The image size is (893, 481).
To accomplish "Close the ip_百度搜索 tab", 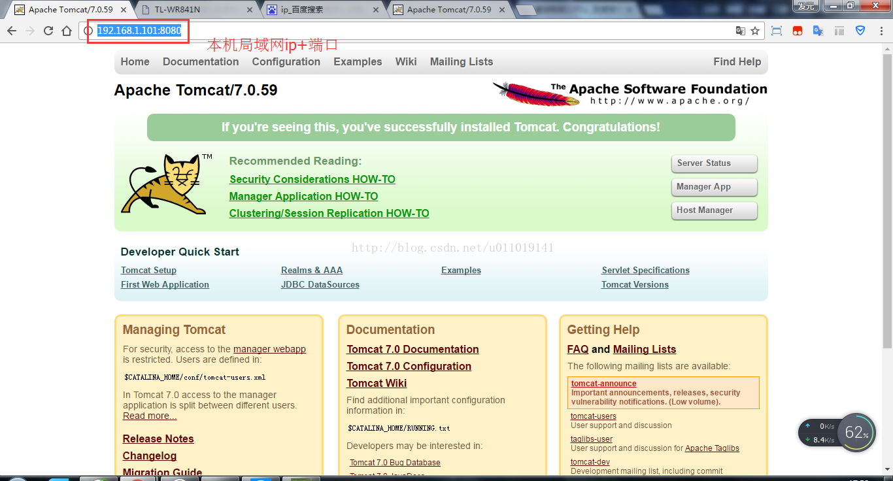I will (377, 10).
